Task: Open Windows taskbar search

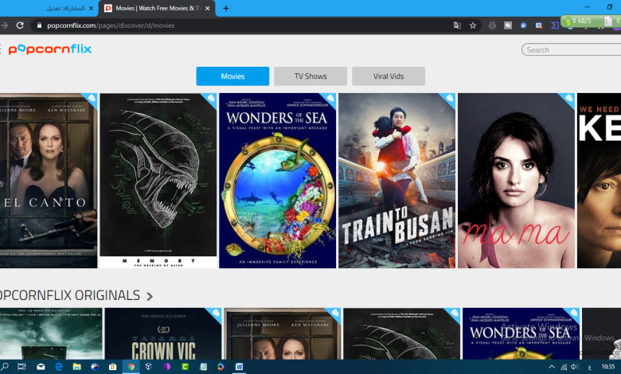Action: click(5, 367)
